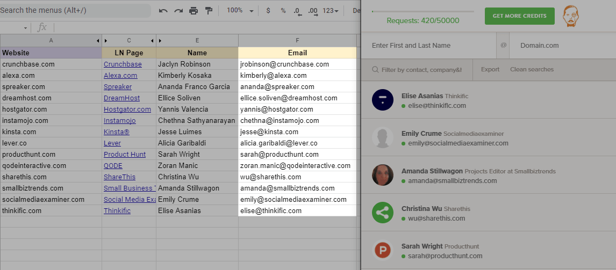Click the monocle man profile avatar
The image size is (616, 270).
[570, 17]
